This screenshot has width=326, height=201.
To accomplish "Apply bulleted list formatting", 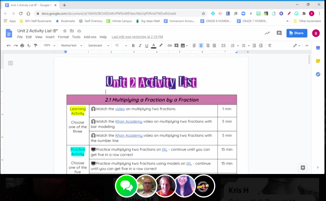I will (243, 46).
